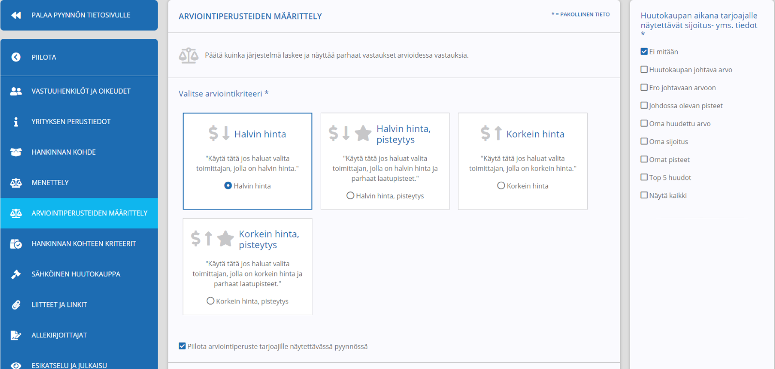The image size is (775, 369).
Task: Click the gavel icon for Sähköinen huutokauppa
Action: (x=16, y=274)
